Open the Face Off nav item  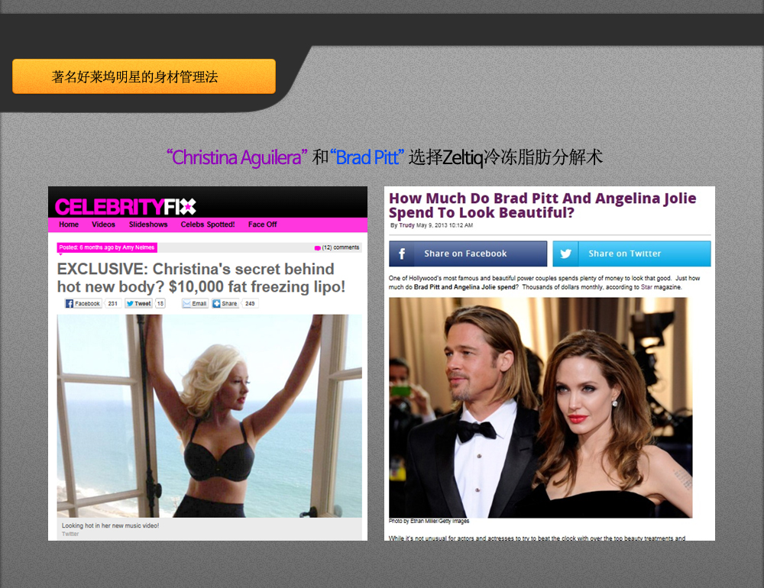click(262, 225)
